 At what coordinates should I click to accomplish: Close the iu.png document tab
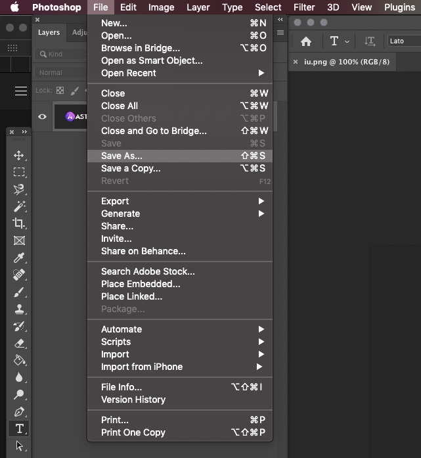click(296, 62)
